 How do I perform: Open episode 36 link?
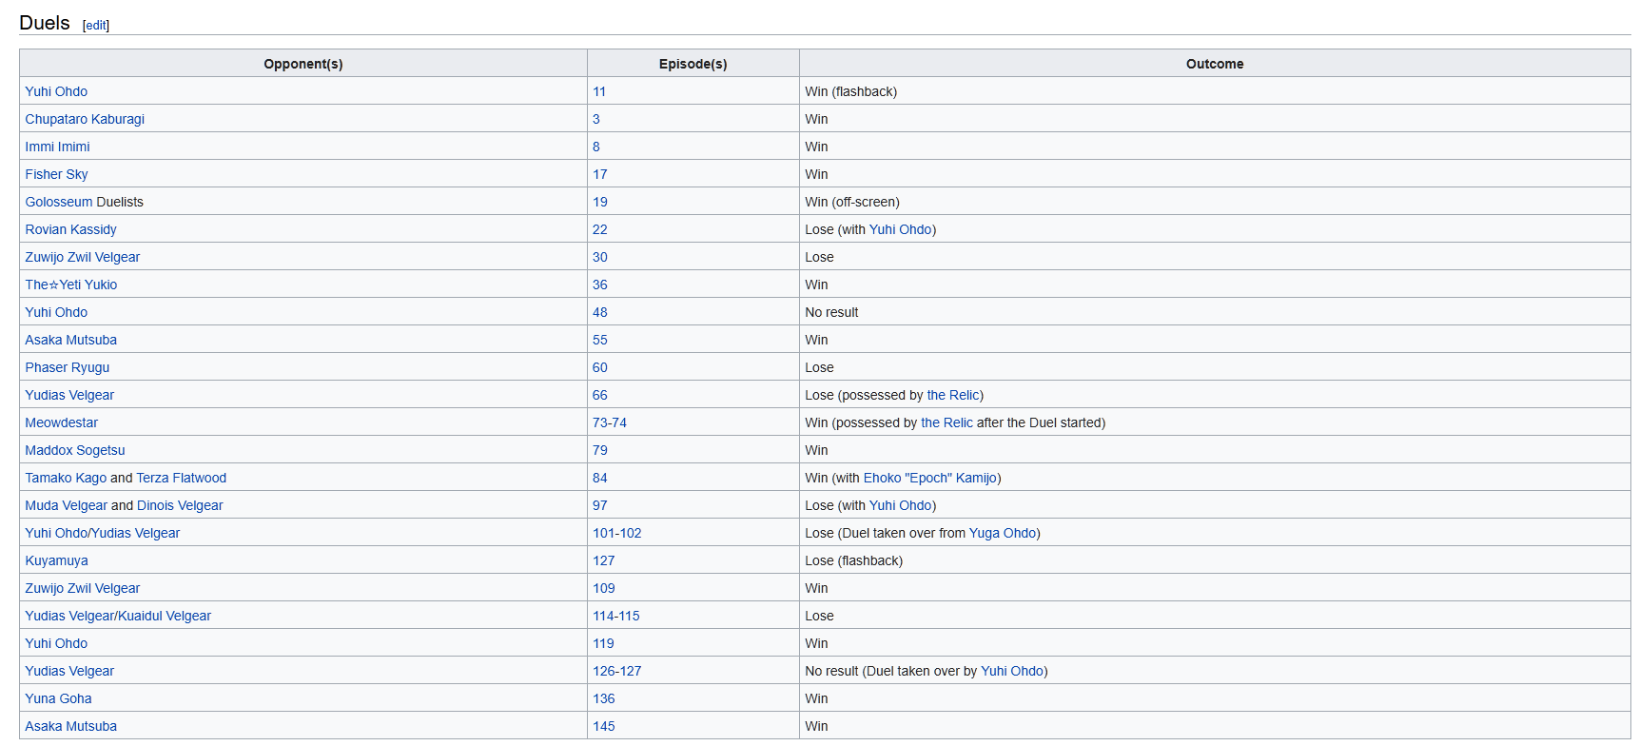600,285
